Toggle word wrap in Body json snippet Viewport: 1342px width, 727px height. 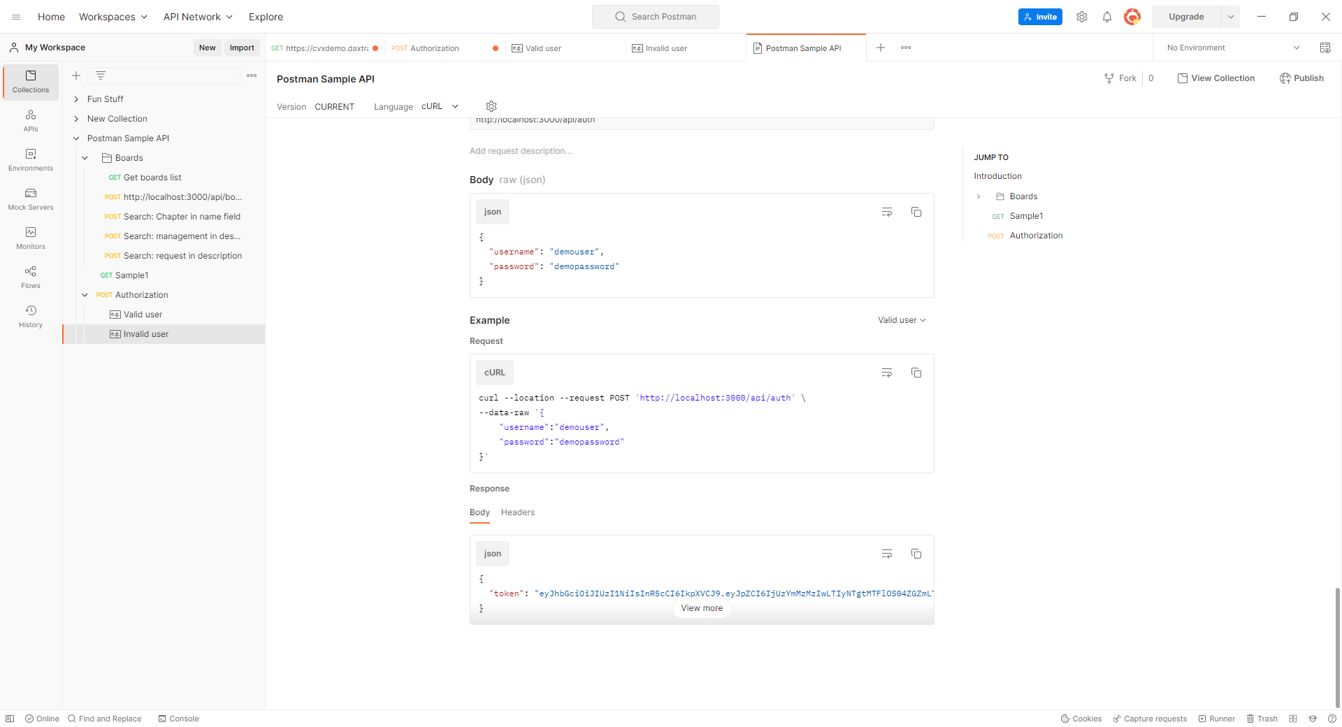pyautogui.click(x=887, y=212)
